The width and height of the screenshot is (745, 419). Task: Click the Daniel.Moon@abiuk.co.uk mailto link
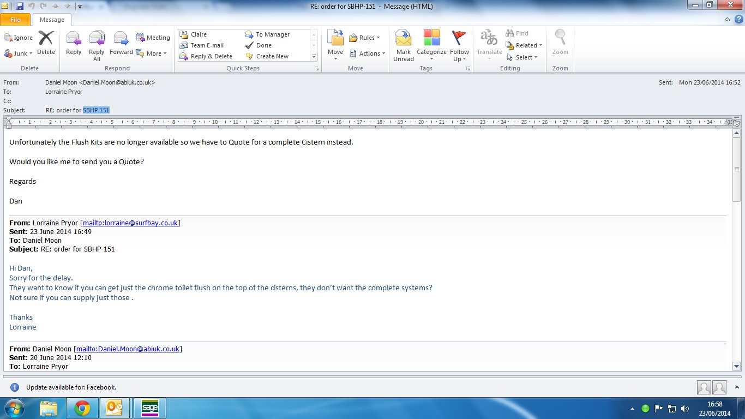128,349
